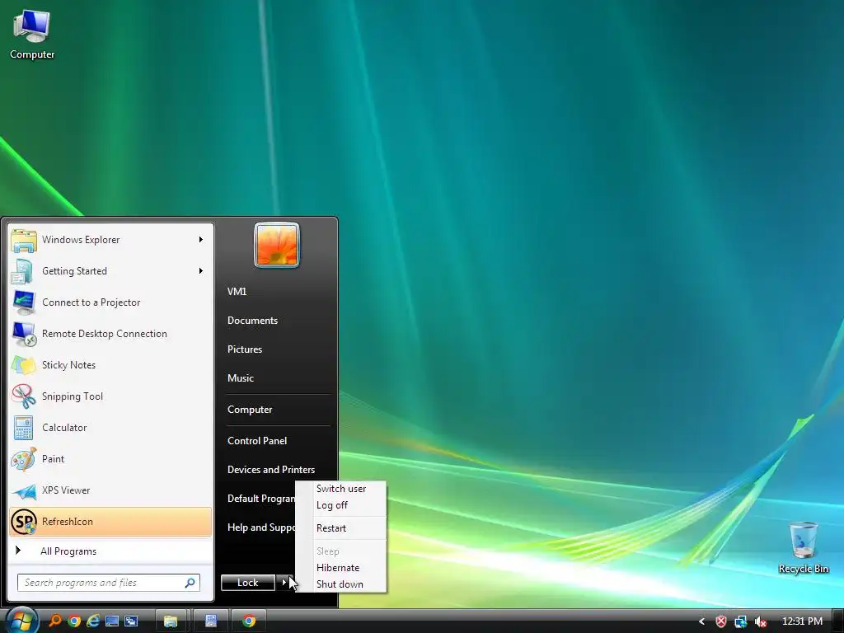Click the Search programs and files box
Image resolution: width=844 pixels, height=633 pixels.
(x=109, y=583)
